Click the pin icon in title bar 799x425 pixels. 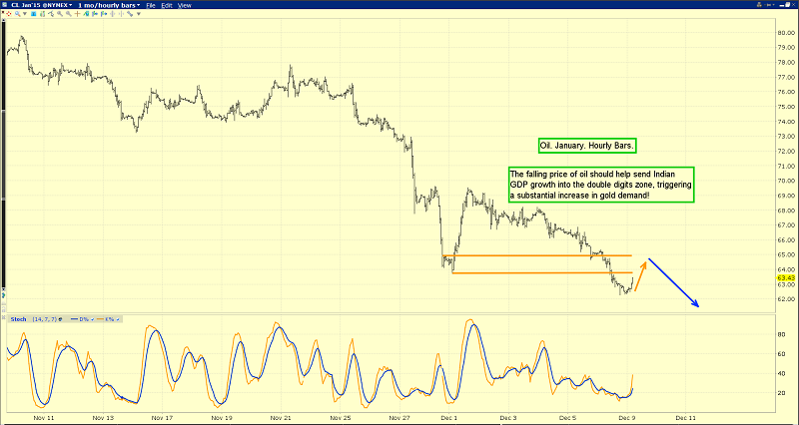pos(769,5)
